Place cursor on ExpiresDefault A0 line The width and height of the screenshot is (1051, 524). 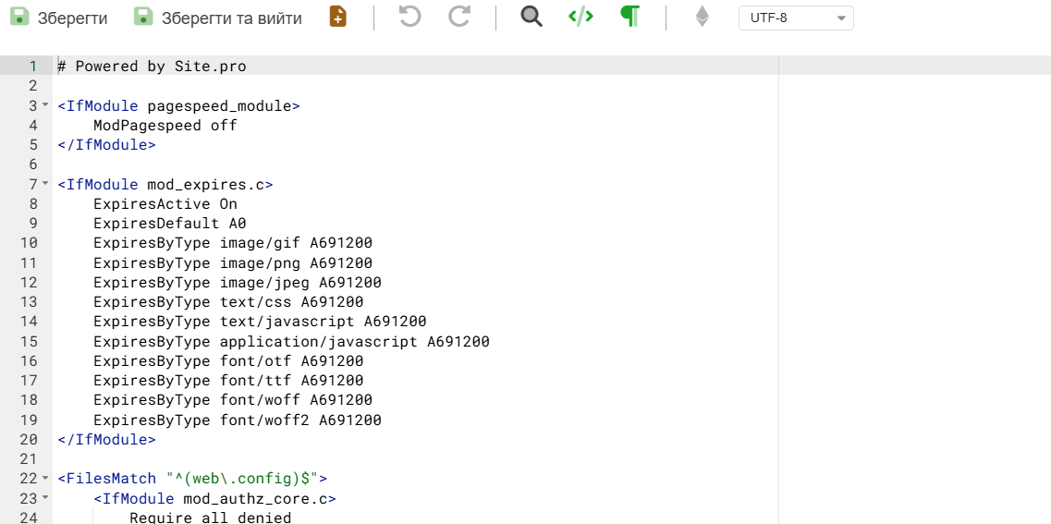pyautogui.click(x=169, y=224)
